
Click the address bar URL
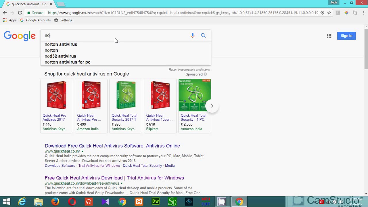tap(183, 13)
